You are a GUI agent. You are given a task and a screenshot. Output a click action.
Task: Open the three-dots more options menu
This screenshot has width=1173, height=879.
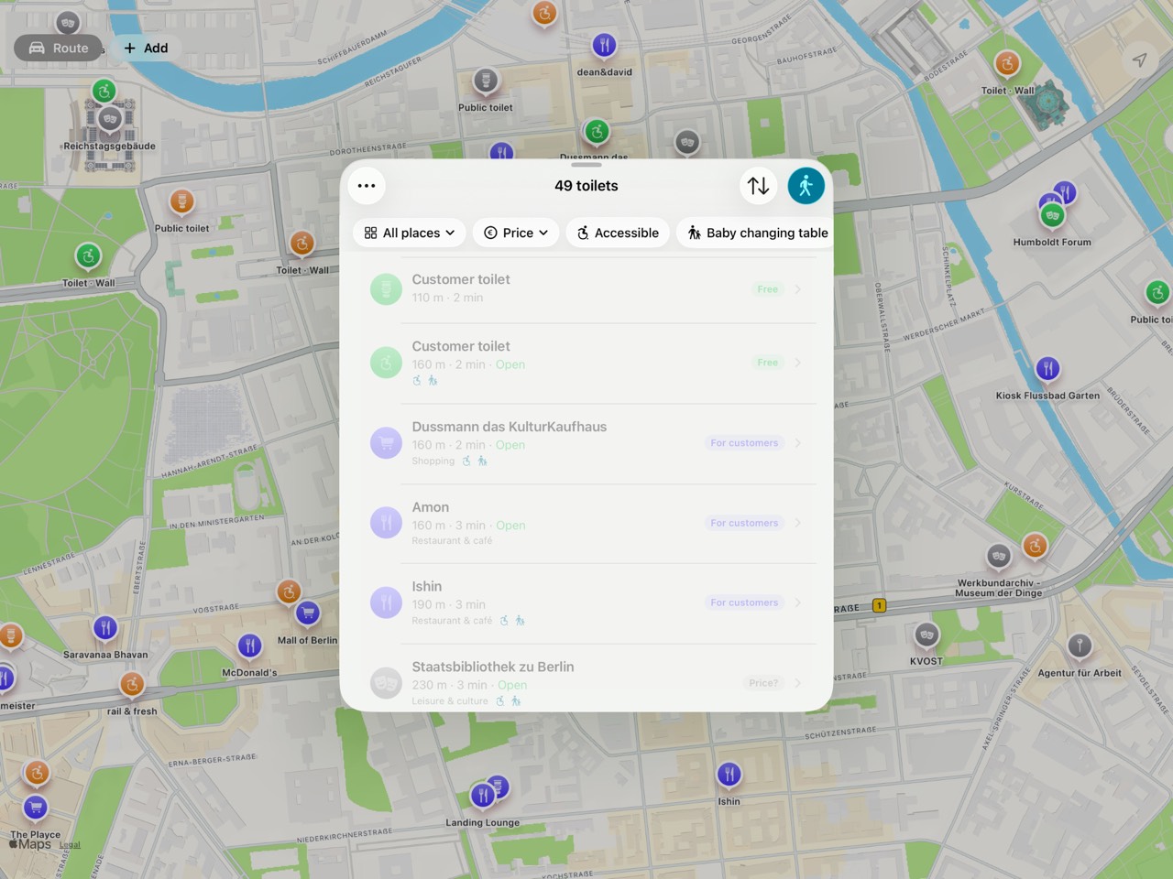tap(367, 186)
